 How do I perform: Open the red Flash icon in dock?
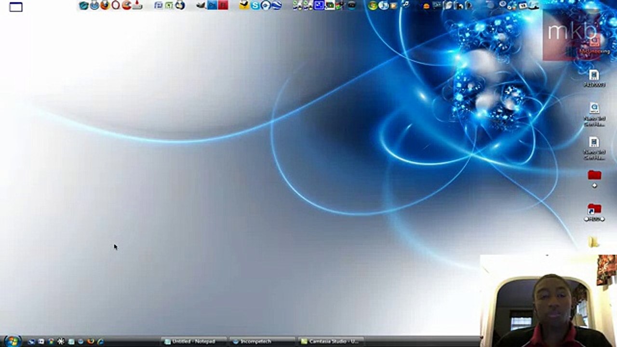223,5
